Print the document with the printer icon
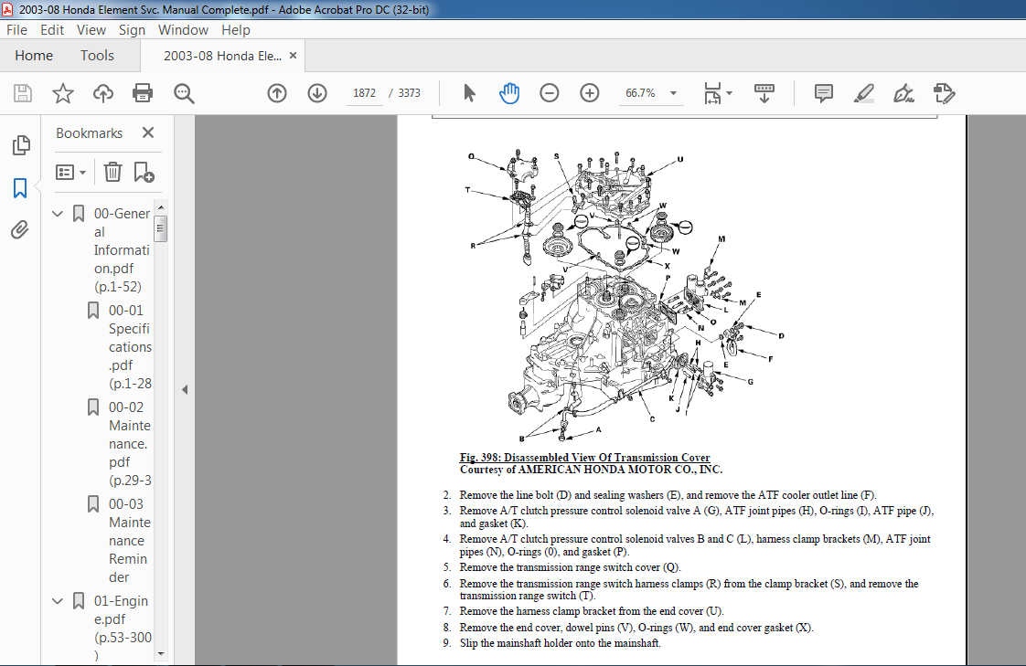The width and height of the screenshot is (1026, 666). pyautogui.click(x=143, y=93)
